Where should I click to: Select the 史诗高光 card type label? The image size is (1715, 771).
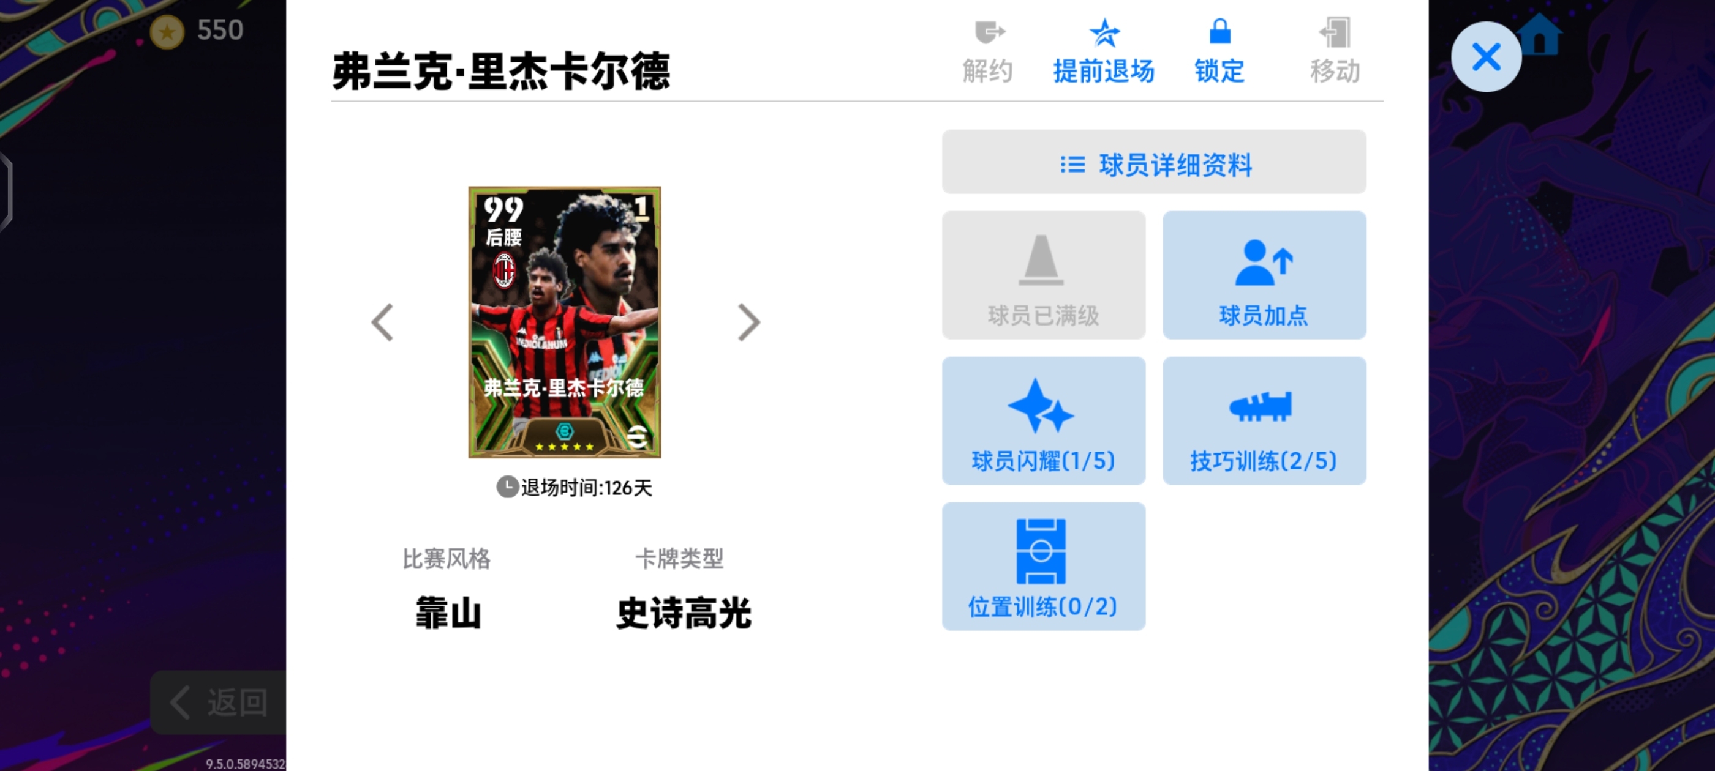tap(683, 613)
